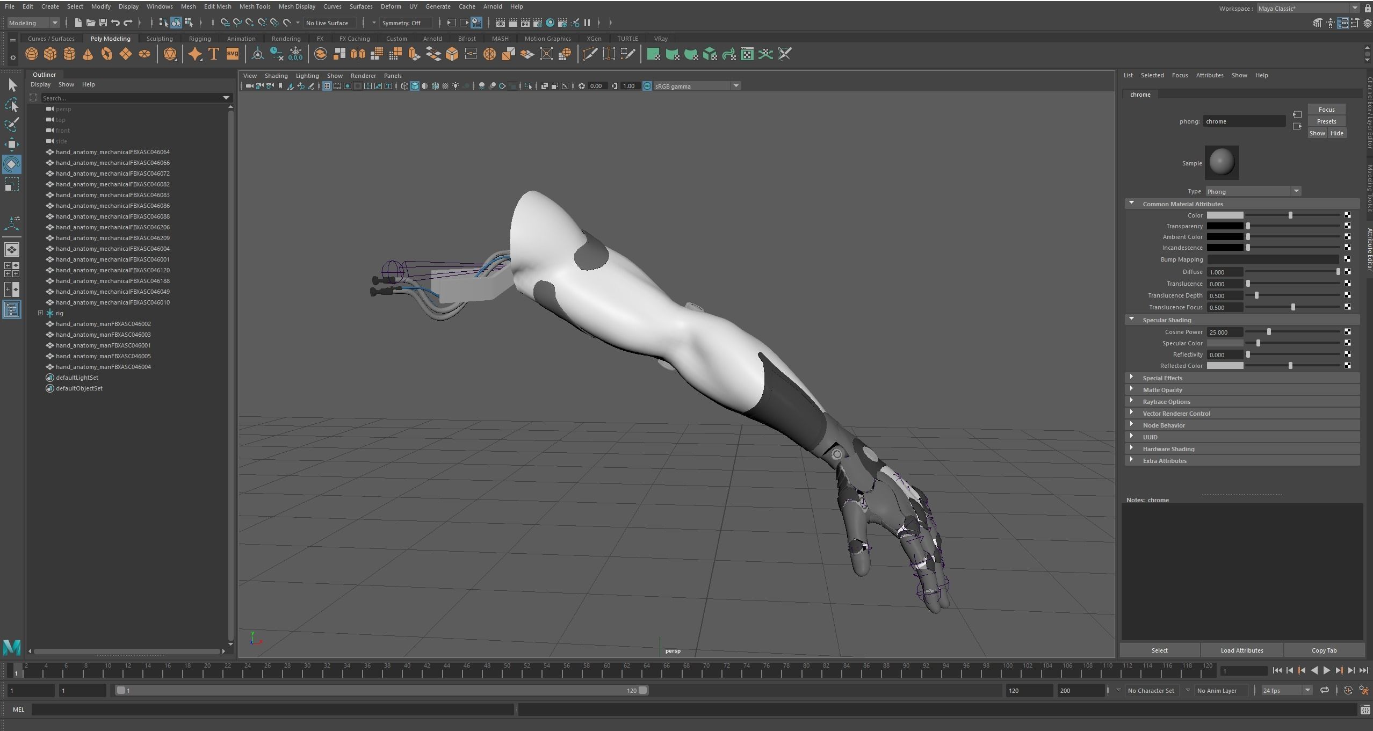Create a polygon sphere from the shelf
The width and height of the screenshot is (1373, 731).
click(31, 54)
